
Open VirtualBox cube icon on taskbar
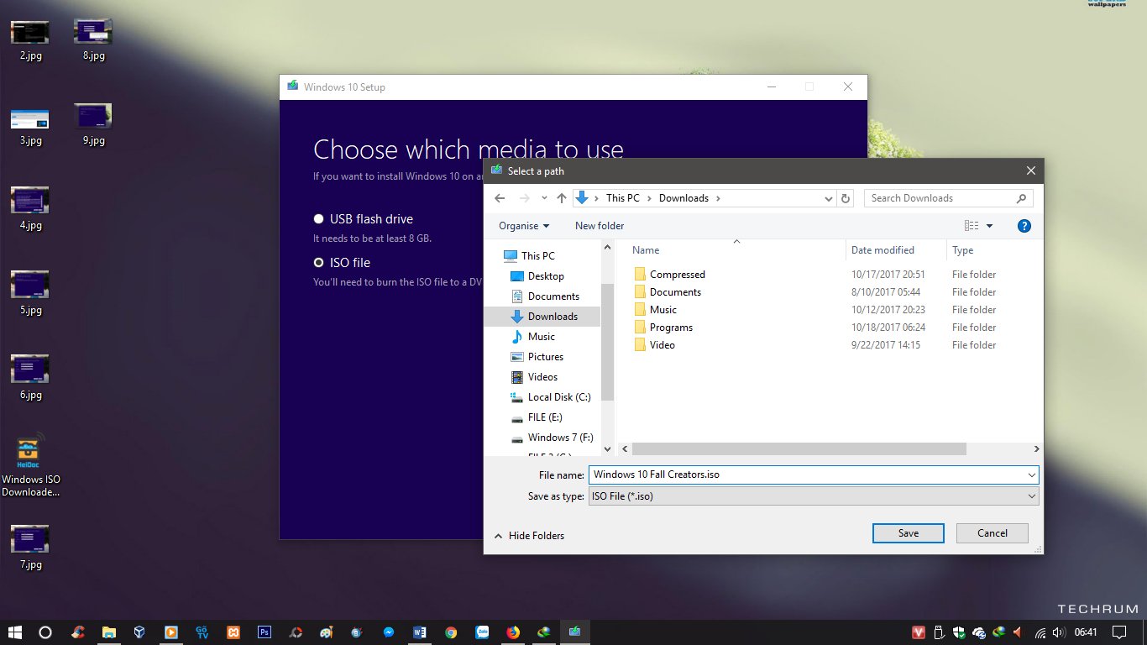139,632
